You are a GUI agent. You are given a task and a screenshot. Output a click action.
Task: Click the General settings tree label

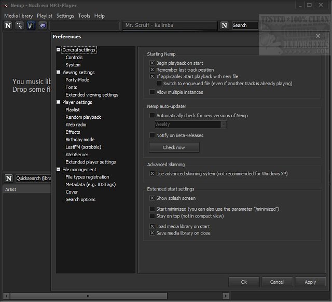[79, 50]
